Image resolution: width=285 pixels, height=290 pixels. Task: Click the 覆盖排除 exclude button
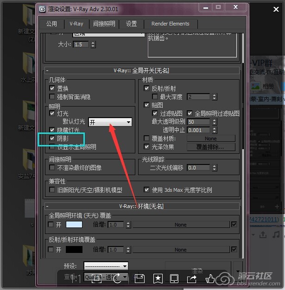[x=211, y=147]
